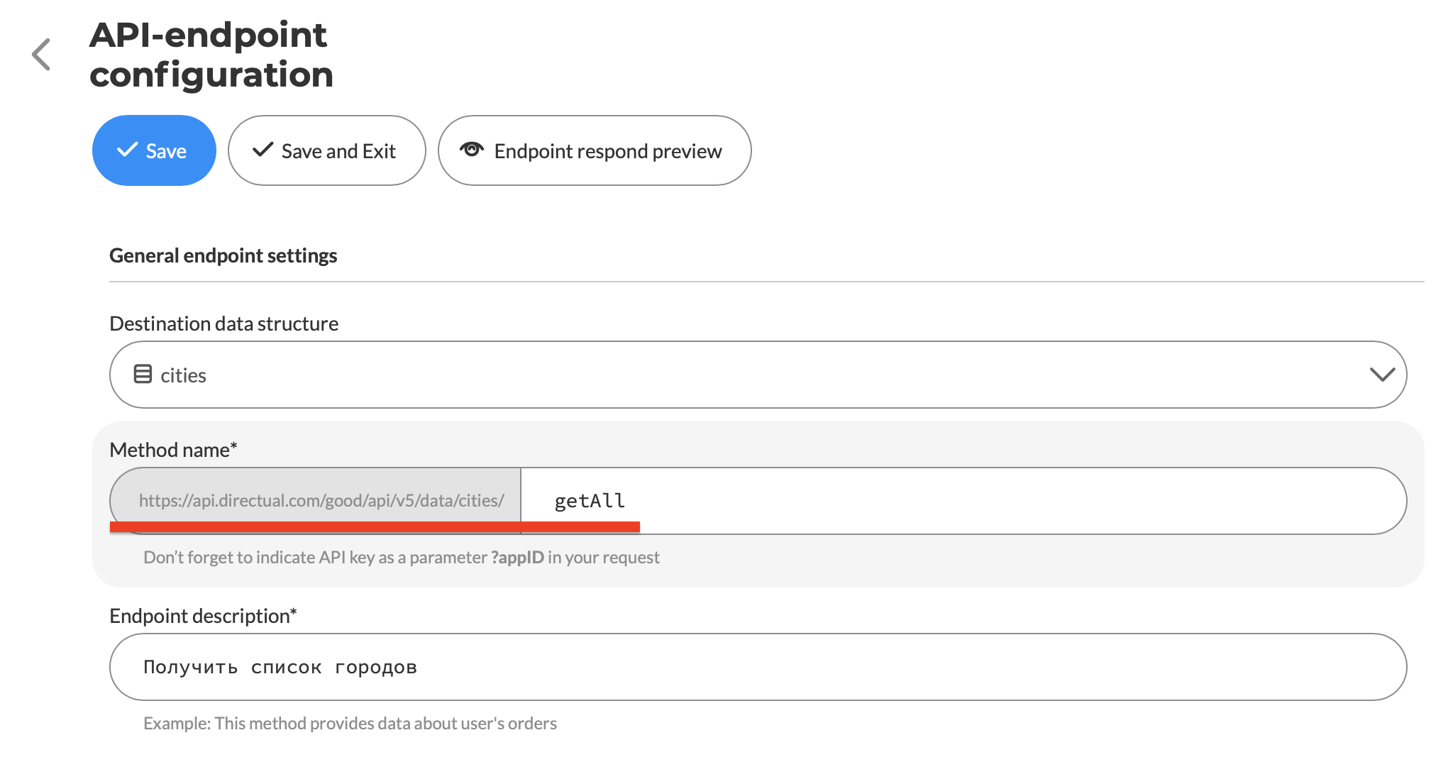Expand the Destination data structure dropdown arrow

1382,375
